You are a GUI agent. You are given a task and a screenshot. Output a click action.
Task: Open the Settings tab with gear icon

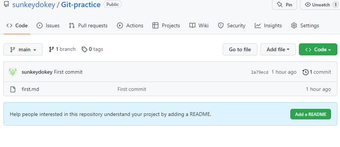point(305,25)
